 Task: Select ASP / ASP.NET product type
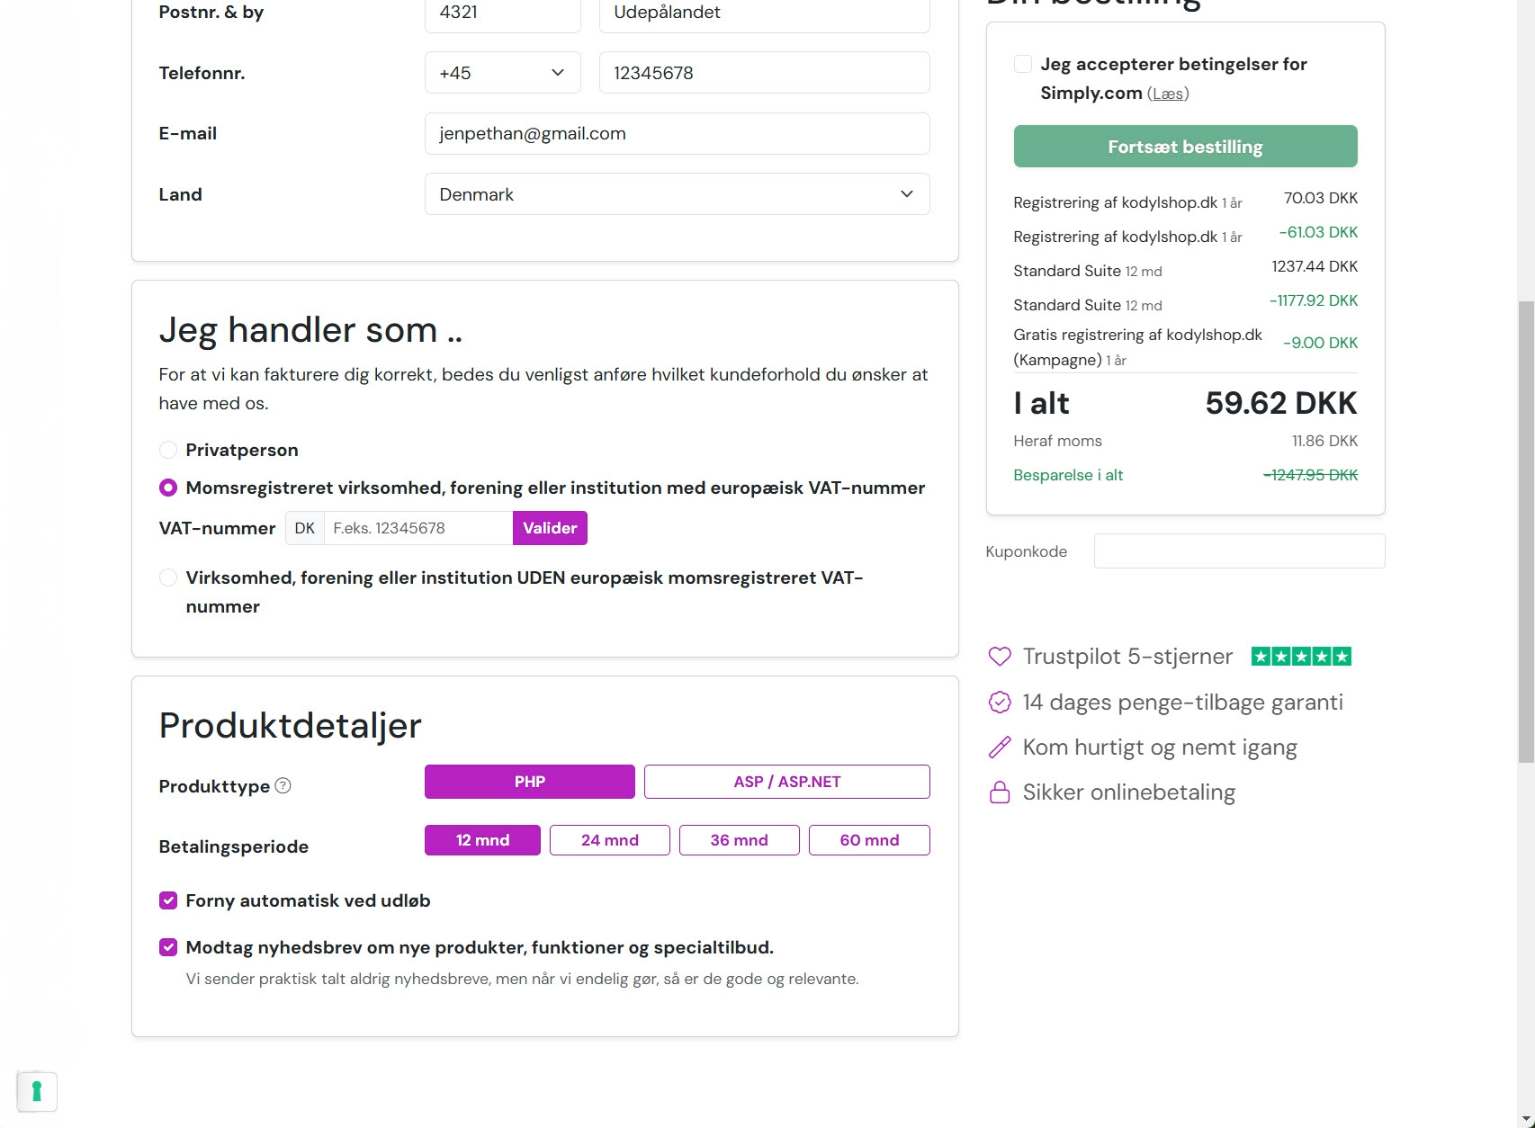coord(786,782)
